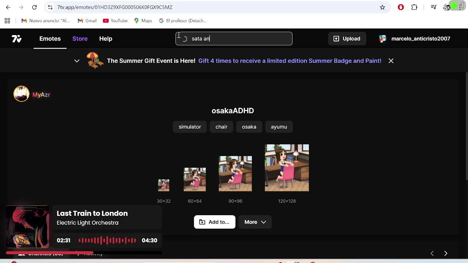Click the osakaADHD emote title
468x263 pixels.
(x=233, y=111)
